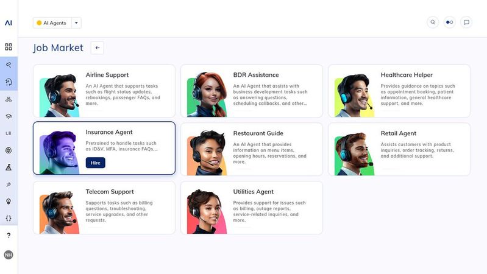Open the flask lab sidebar icon
This screenshot has height=274, width=487.
[9, 167]
